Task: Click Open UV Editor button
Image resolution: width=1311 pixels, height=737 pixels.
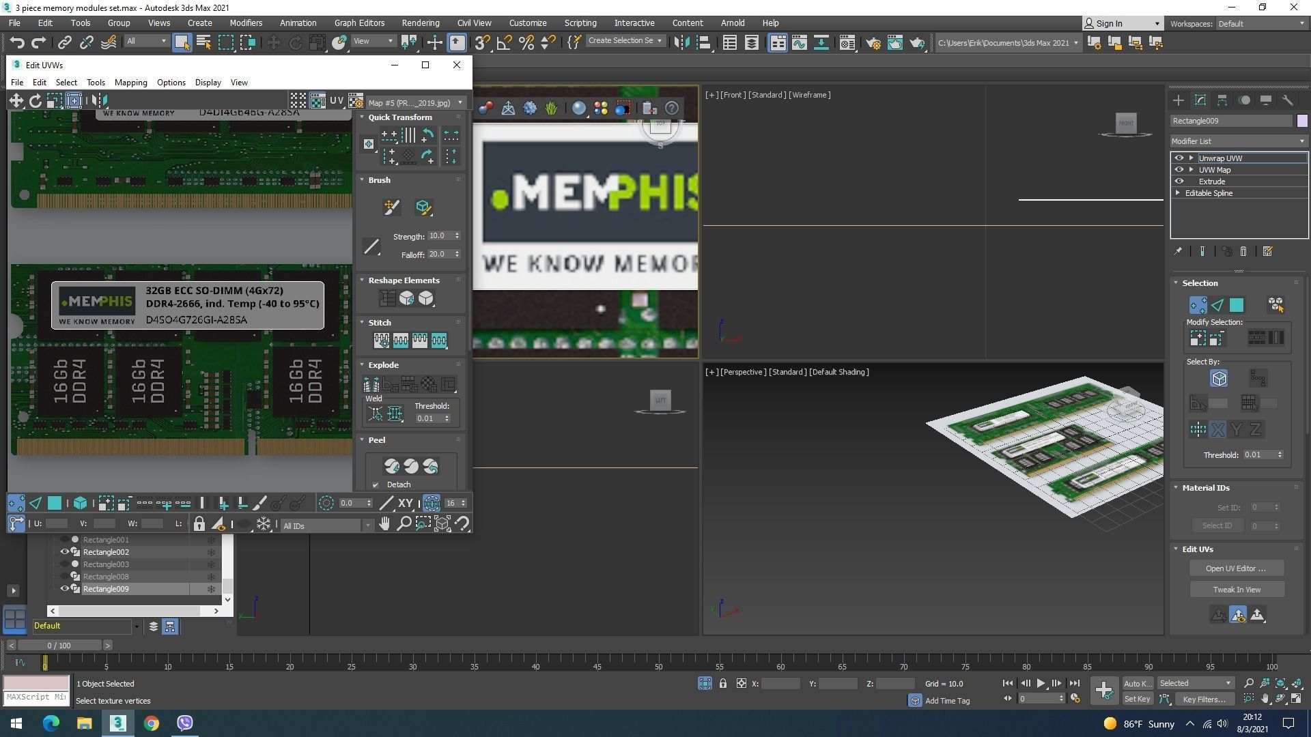Action: coord(1236,568)
